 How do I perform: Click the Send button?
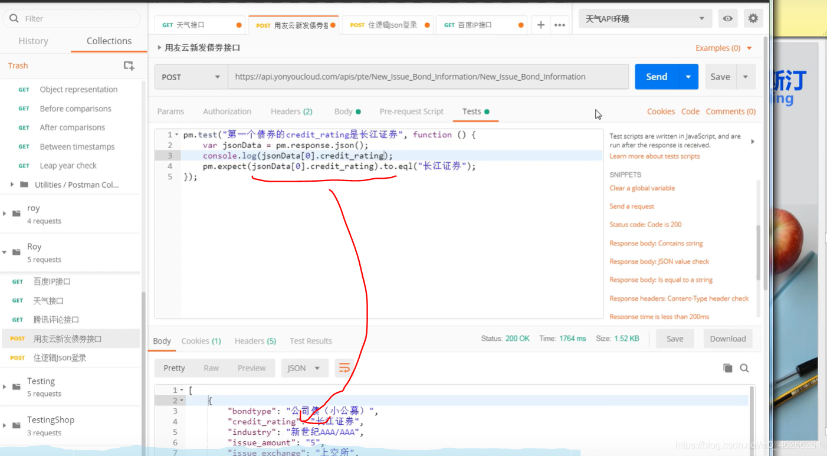click(x=657, y=77)
